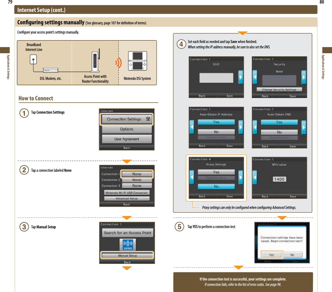This screenshot has height=292, width=332.
Task: Tap Save on Auto-Obtain IP Address screen
Action: (230, 146)
